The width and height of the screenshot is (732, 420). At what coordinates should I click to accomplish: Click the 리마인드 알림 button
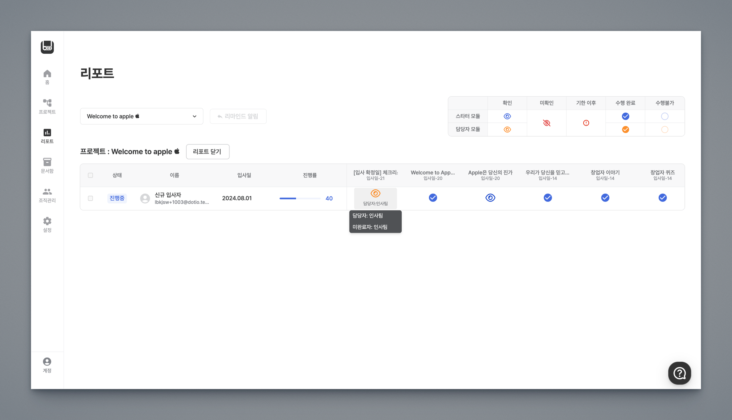tap(238, 116)
